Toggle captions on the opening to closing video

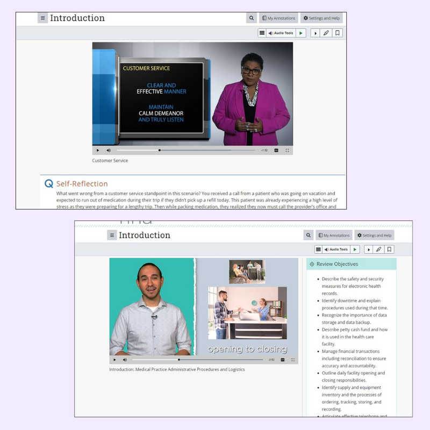pos(283,360)
